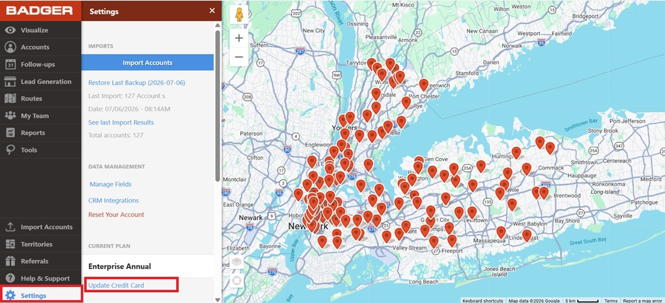Select the Settings menu label
The height and width of the screenshot is (303, 665).
(x=34, y=296)
